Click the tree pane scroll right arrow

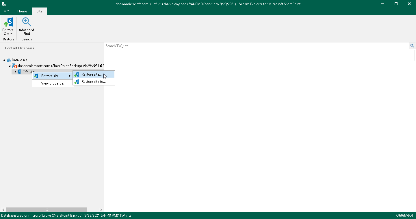tap(101, 210)
